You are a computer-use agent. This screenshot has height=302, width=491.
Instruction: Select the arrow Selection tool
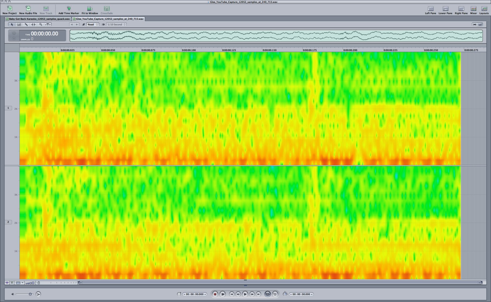coord(12,25)
